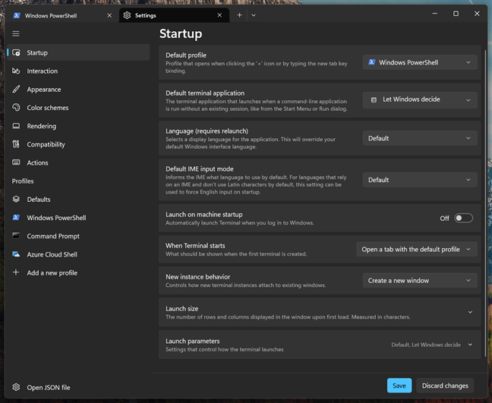This screenshot has width=492, height=403.
Task: Close the Windows PowerShell tab
Action: coord(109,15)
